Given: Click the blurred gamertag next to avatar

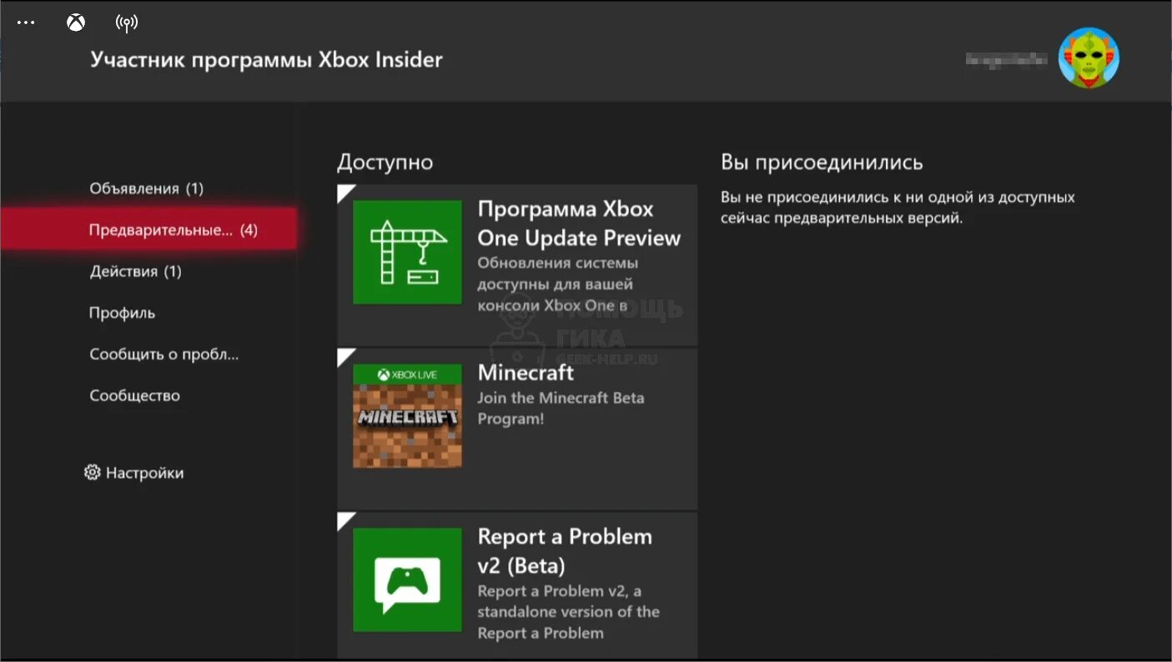Looking at the screenshot, I should [x=1006, y=59].
